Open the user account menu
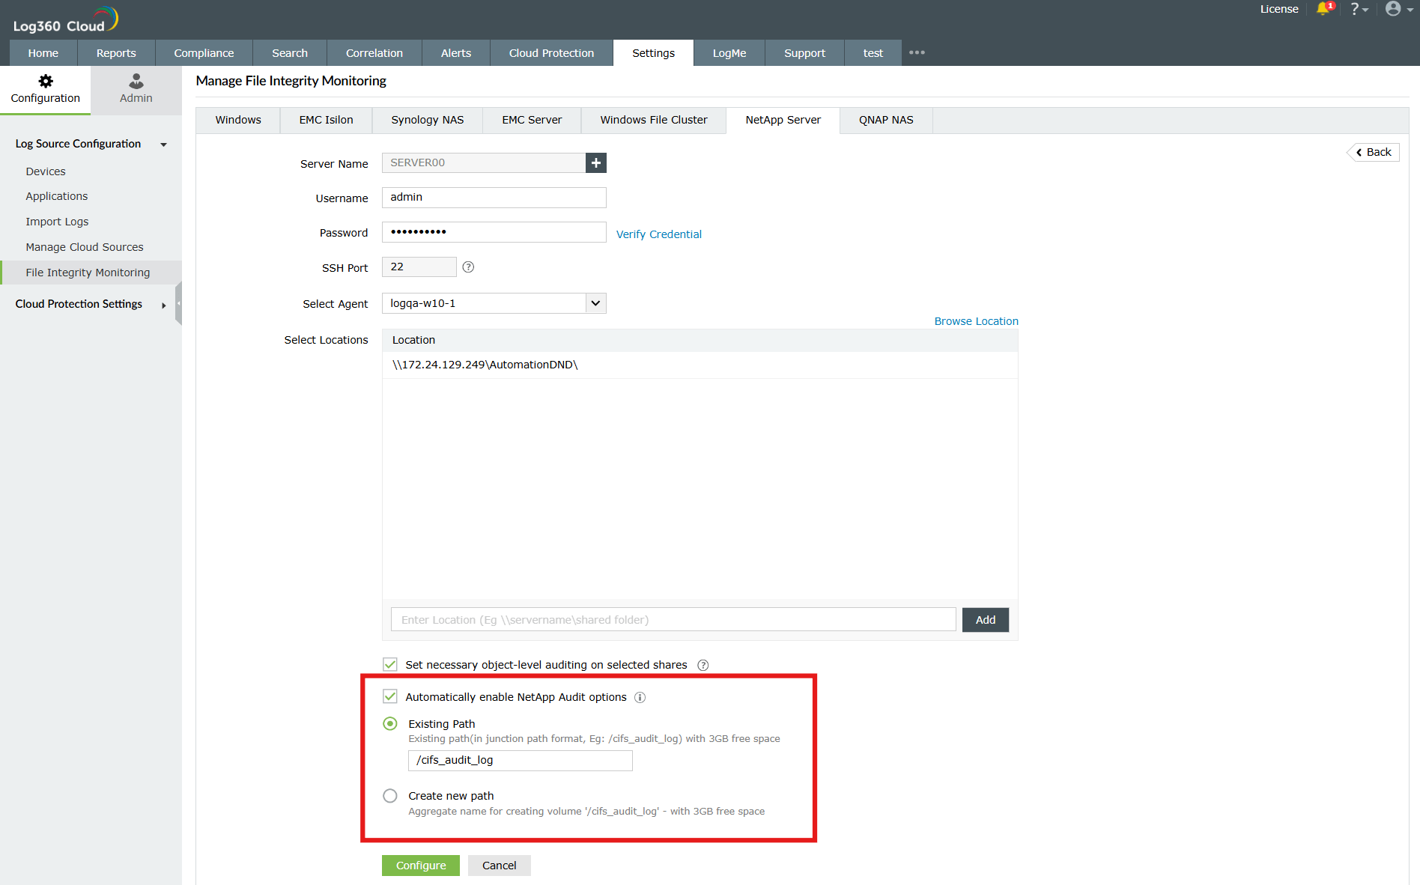Image resolution: width=1420 pixels, height=885 pixels. (1395, 10)
